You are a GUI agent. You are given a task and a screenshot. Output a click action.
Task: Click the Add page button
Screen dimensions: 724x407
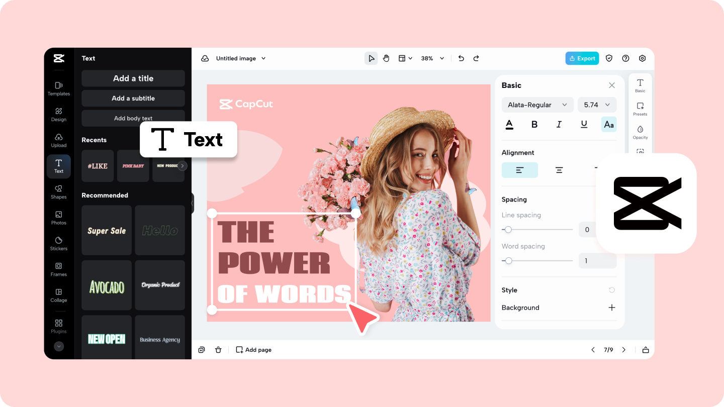[x=253, y=349]
